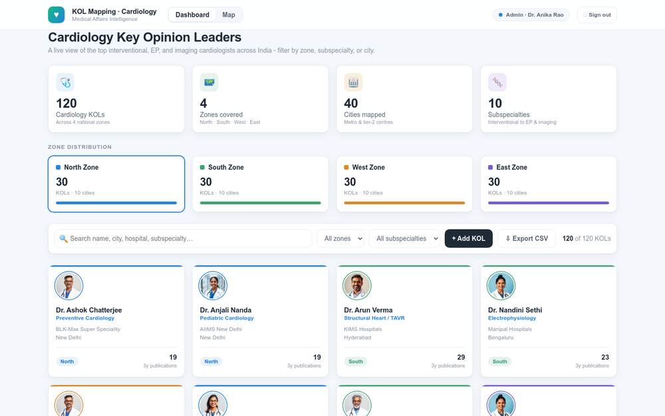Screen dimensions: 665x416
Task: Click the Add KOL button
Action: [469, 238]
